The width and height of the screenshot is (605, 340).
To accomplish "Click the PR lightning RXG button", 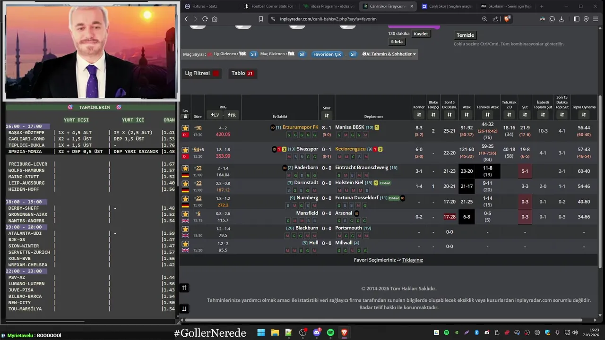I will pyautogui.click(x=232, y=115).
